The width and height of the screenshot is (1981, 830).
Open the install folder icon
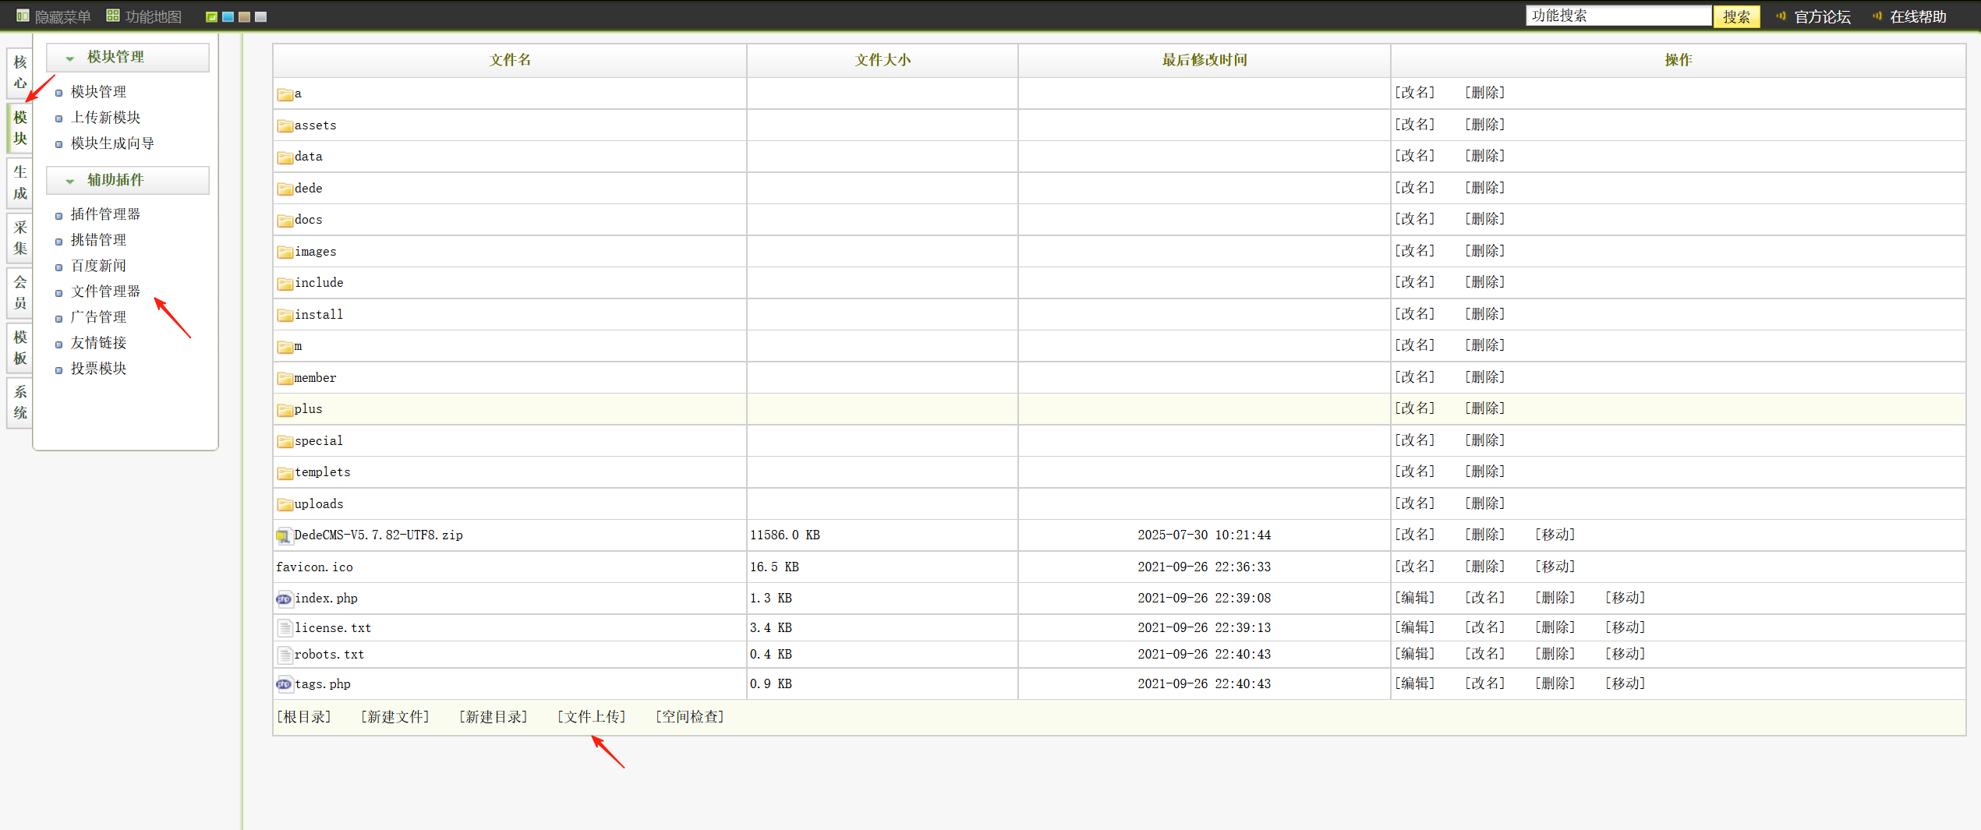pyautogui.click(x=285, y=315)
